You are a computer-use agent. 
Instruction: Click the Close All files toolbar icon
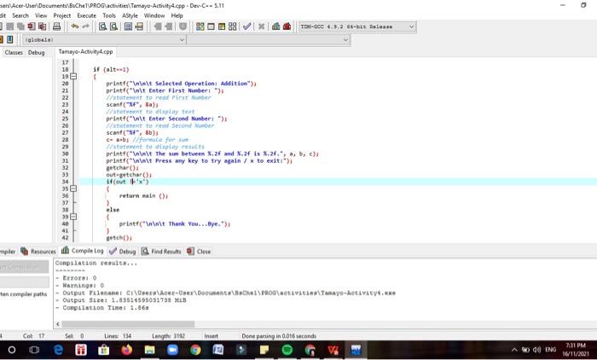43,26
